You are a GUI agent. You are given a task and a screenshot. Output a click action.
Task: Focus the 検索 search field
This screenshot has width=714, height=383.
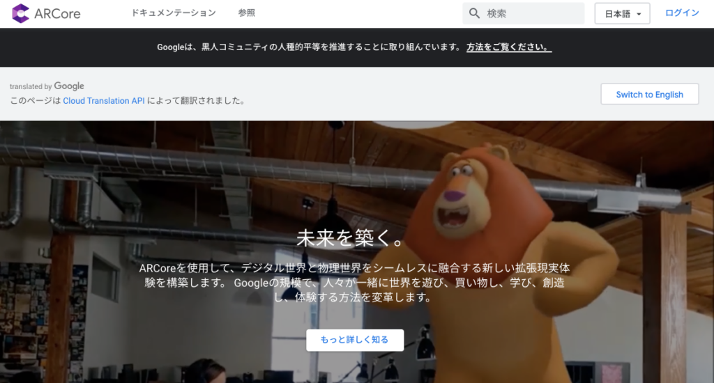pos(524,13)
